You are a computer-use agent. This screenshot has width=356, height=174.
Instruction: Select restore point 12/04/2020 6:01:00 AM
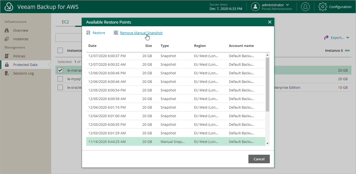click(176, 116)
